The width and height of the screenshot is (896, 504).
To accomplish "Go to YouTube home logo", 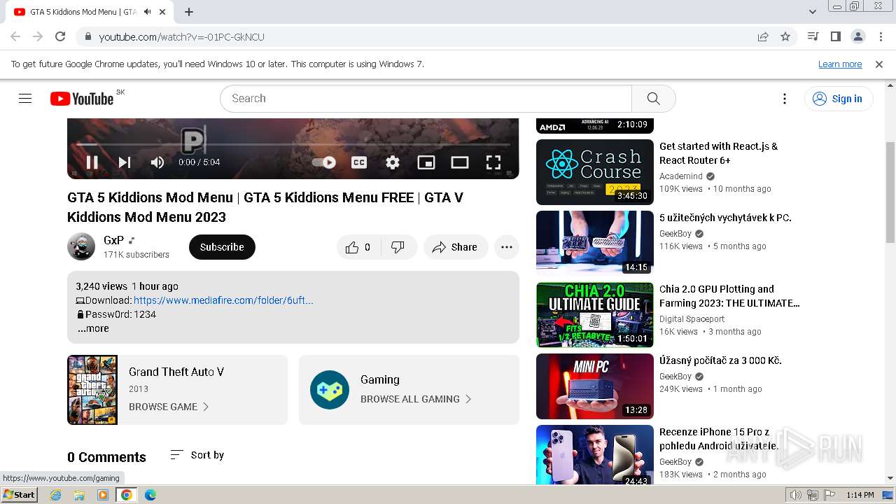I will (x=82, y=99).
